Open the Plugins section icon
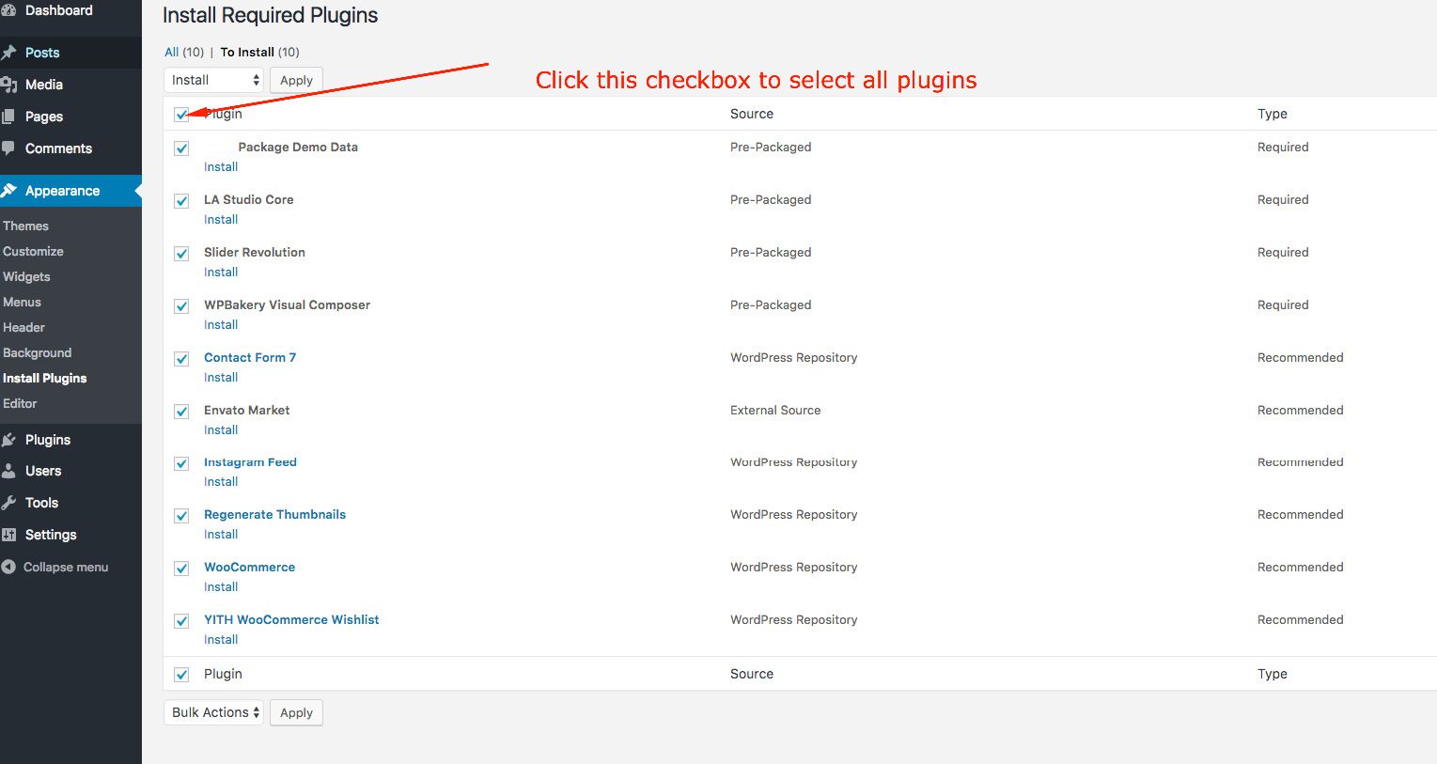This screenshot has width=1437, height=764. [x=13, y=439]
